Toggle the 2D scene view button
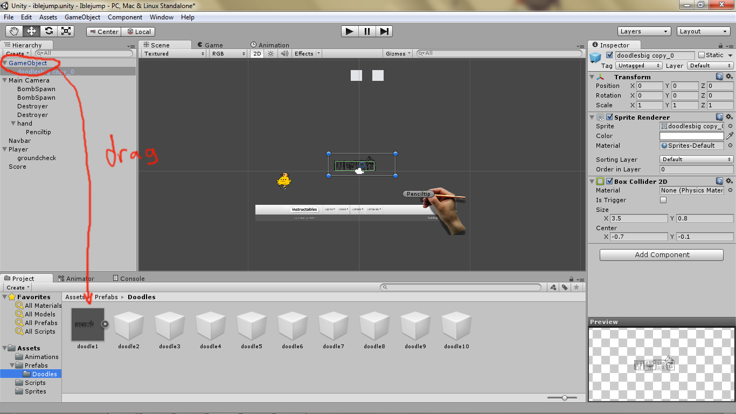 point(257,53)
